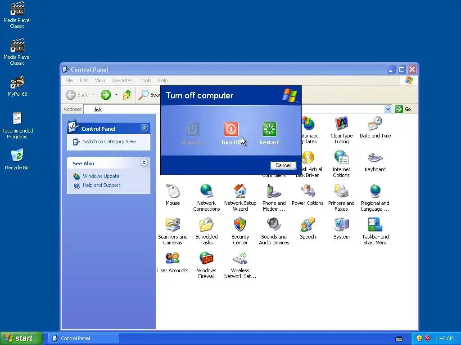Image resolution: width=461 pixels, height=345 pixels.
Task: Click the Start button
Action: click(x=21, y=338)
